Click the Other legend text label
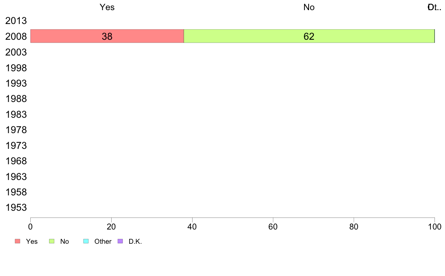Screen dimensions: 445x276 click(103, 241)
